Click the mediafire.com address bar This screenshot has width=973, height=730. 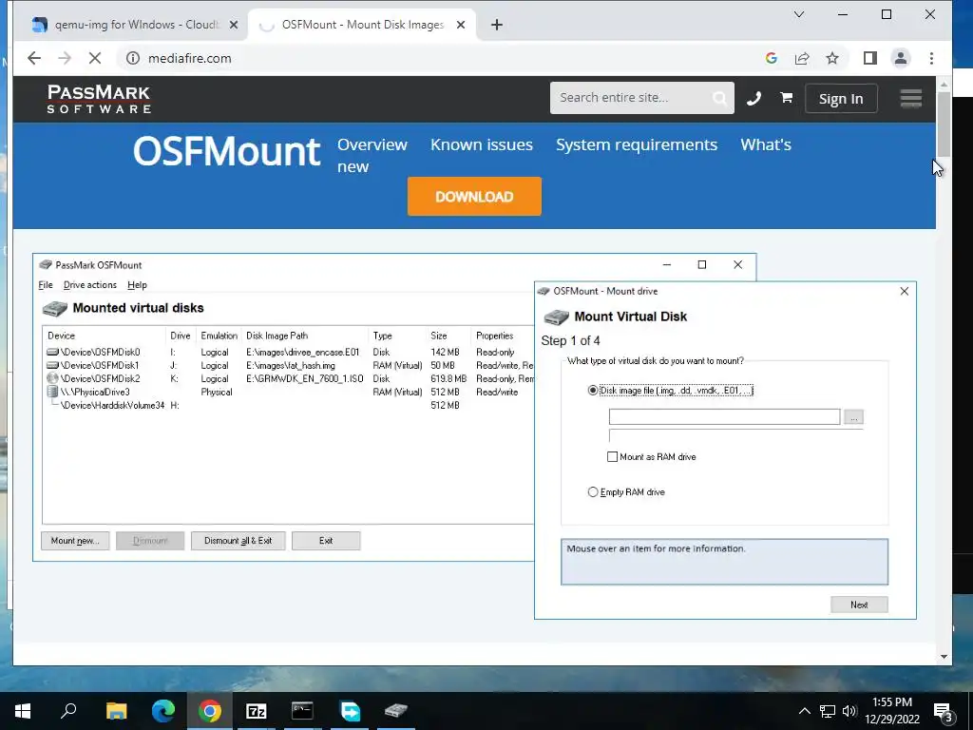pos(434,58)
